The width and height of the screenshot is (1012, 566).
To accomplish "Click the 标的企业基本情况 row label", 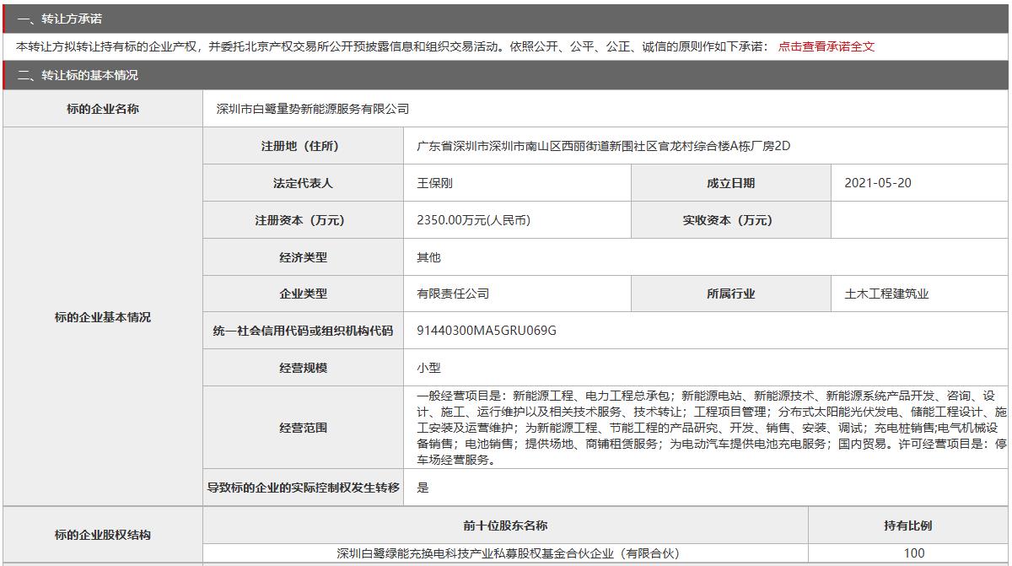I will tap(103, 317).
